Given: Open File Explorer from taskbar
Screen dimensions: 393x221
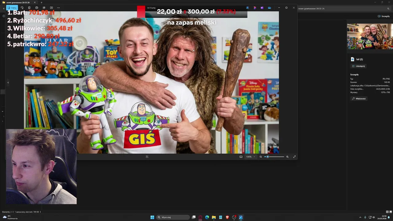Looking at the screenshot, I should pyautogui.click(x=214, y=217).
